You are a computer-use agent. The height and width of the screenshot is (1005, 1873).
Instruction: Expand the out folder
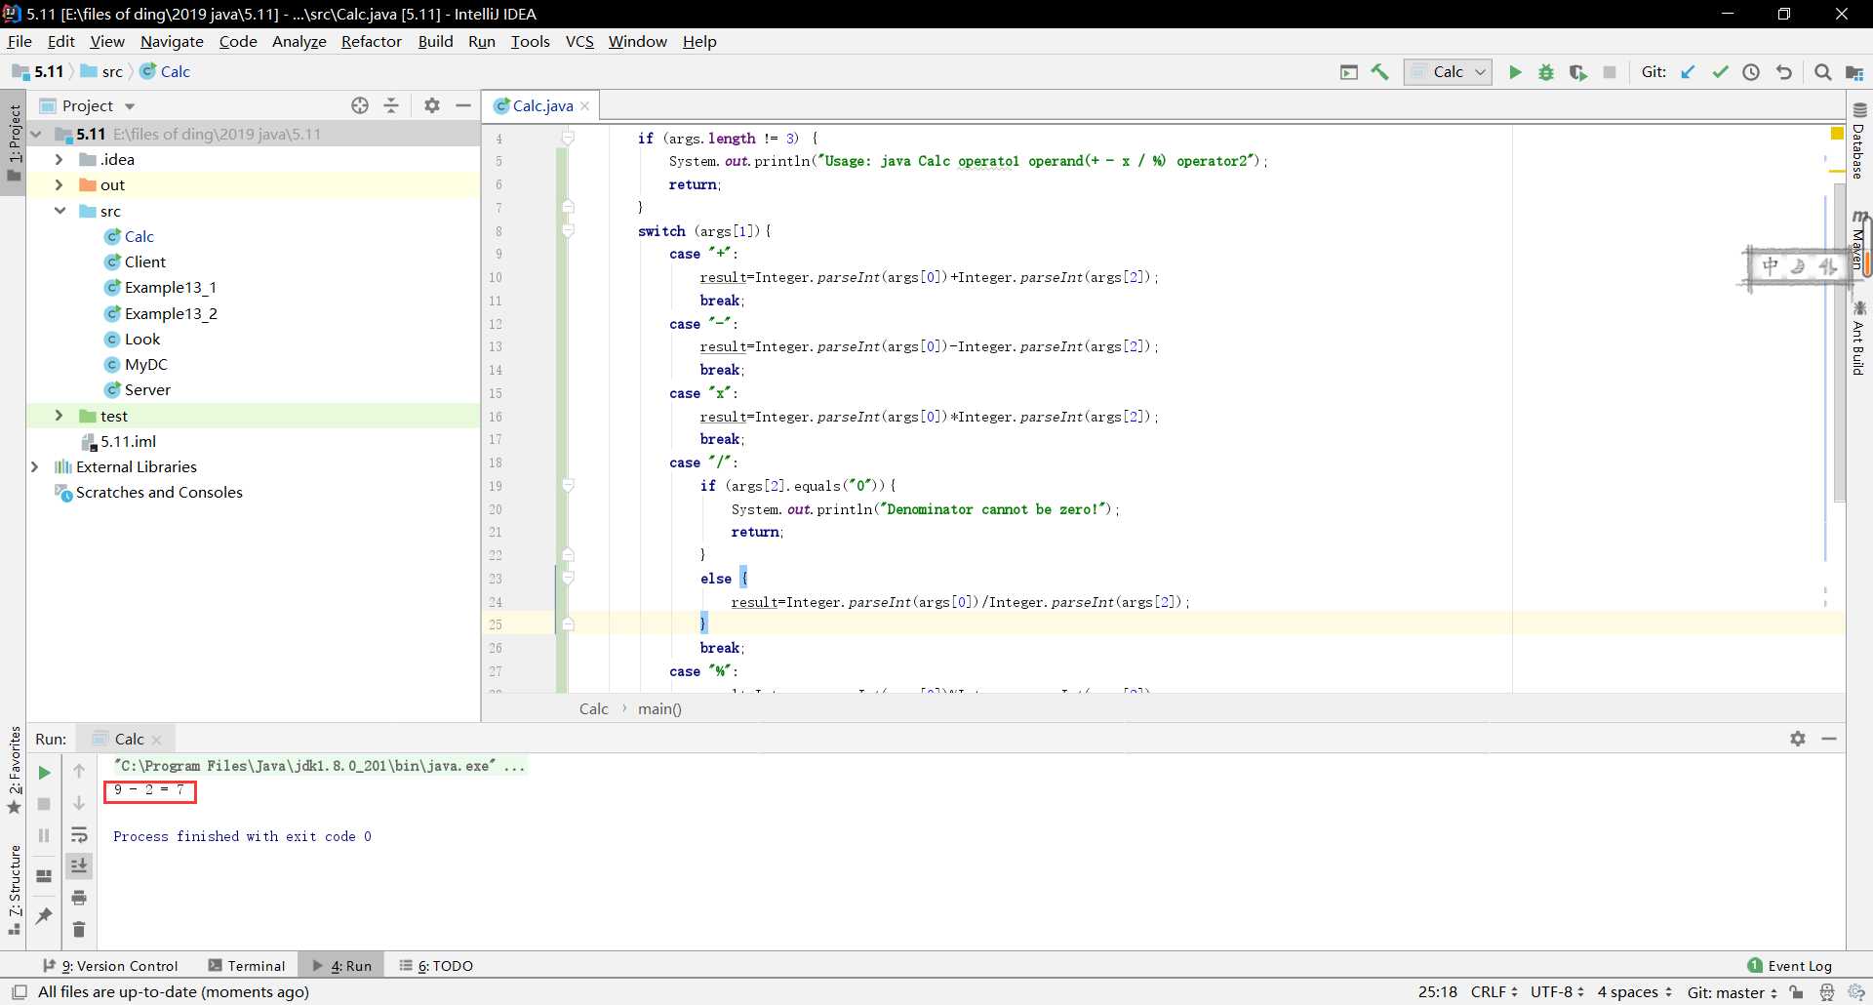[x=59, y=184]
